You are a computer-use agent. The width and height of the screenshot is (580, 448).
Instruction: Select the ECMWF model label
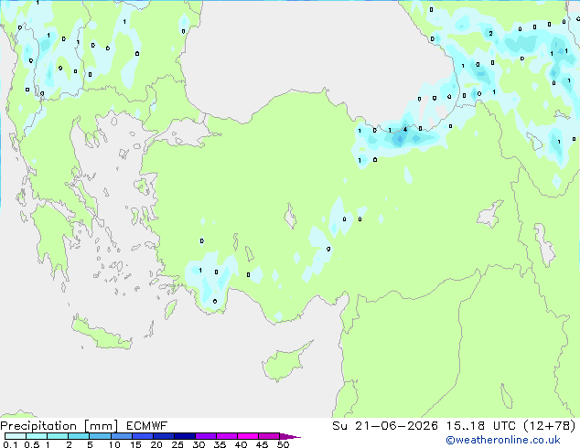click(147, 426)
